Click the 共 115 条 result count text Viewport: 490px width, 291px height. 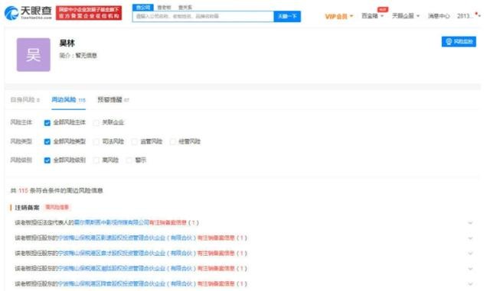click(57, 191)
